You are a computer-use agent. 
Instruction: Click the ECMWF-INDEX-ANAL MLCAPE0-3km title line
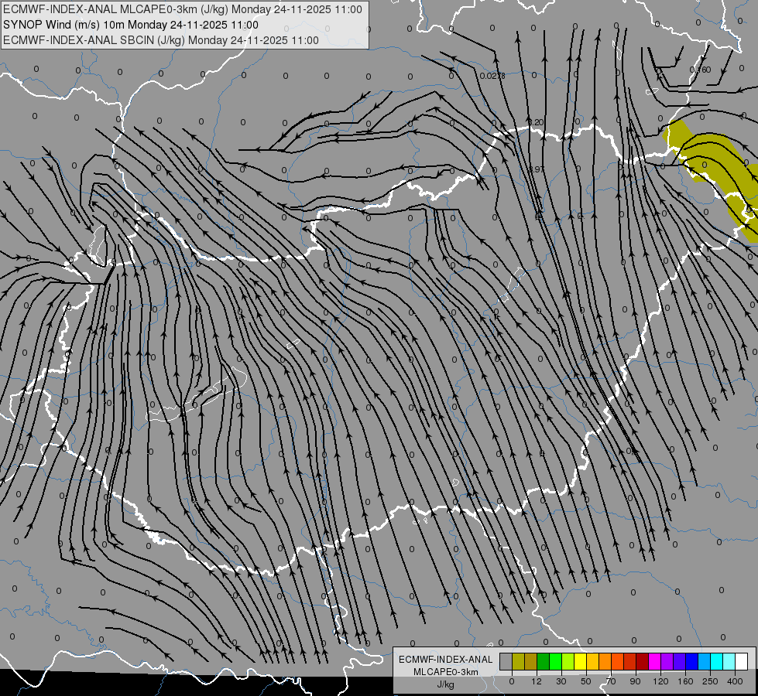(182, 9)
